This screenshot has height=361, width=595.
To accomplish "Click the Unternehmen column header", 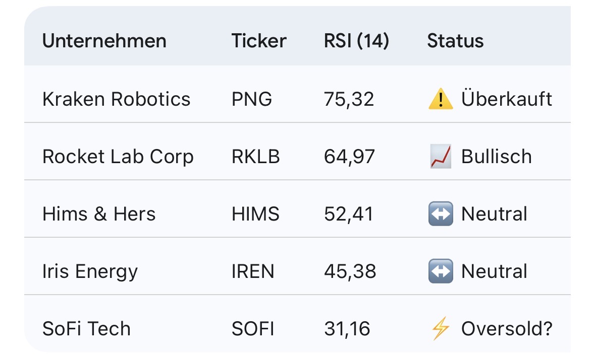I will click(104, 41).
